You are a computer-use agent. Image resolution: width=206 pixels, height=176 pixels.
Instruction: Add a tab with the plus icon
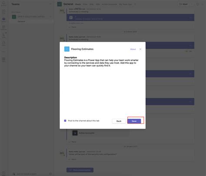(x=135, y=4)
